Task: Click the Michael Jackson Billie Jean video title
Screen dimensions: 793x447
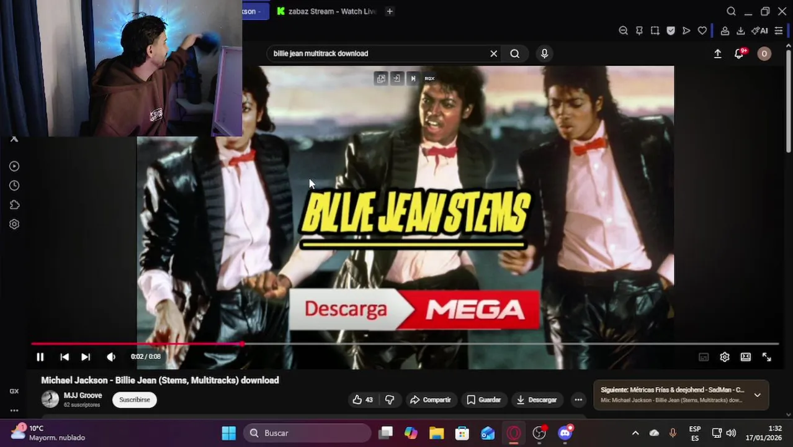Action: [160, 381]
